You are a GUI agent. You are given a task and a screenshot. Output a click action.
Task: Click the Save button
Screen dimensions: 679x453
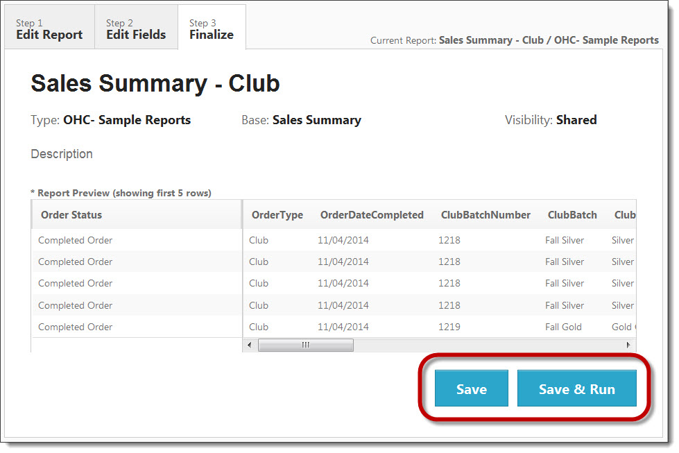pyautogui.click(x=471, y=388)
